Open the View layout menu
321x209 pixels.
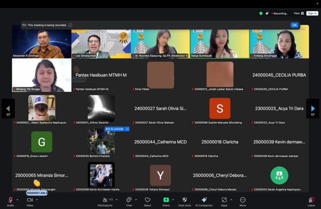pyautogui.click(x=299, y=13)
